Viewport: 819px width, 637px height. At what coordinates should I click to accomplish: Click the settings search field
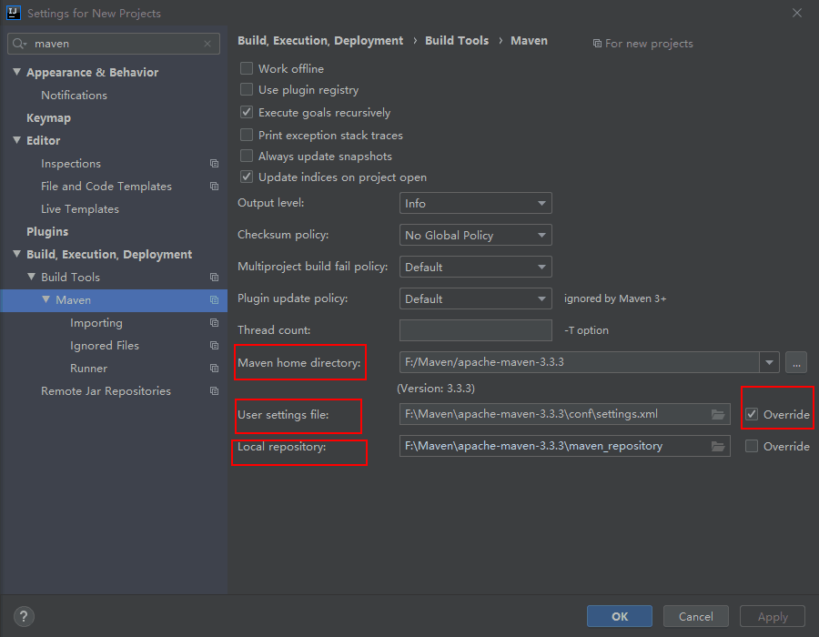114,44
